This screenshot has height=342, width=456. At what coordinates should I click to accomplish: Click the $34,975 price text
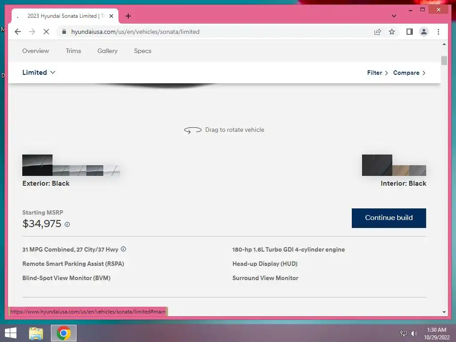coord(42,224)
